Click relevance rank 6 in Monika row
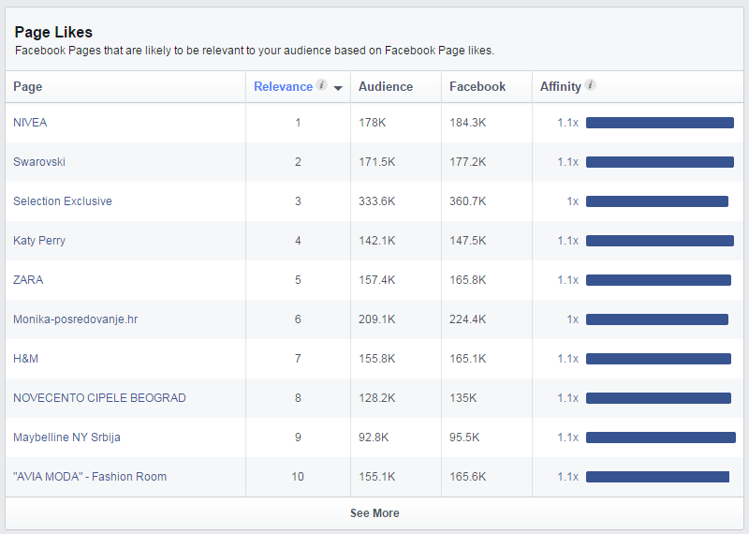 (x=298, y=319)
